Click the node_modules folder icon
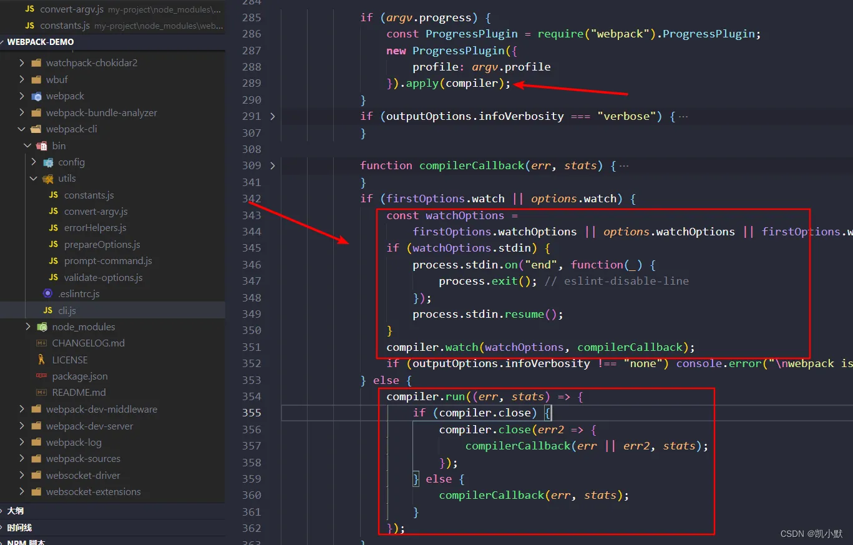The height and width of the screenshot is (545, 853). (42, 327)
